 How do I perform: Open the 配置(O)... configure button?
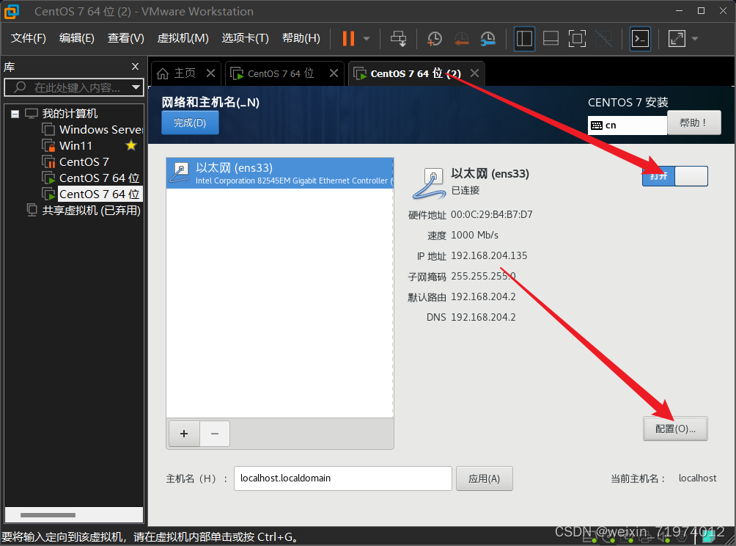click(675, 429)
